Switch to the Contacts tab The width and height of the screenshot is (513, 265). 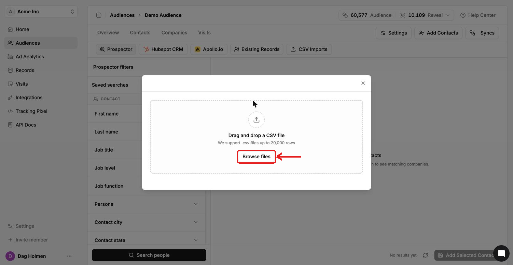[x=140, y=33]
